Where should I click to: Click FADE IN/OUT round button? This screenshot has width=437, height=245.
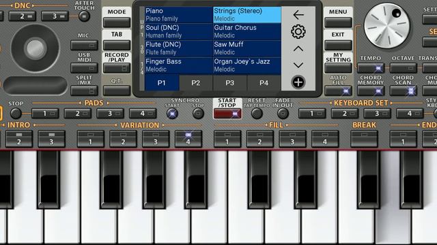pos(283,114)
